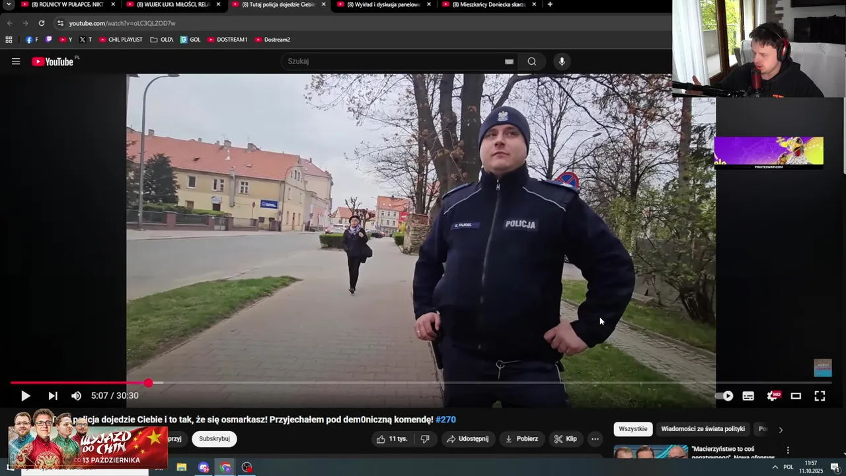The image size is (846, 476).
Task: Open the Macierzyństwo to coś recommended video
Action: pos(732,452)
